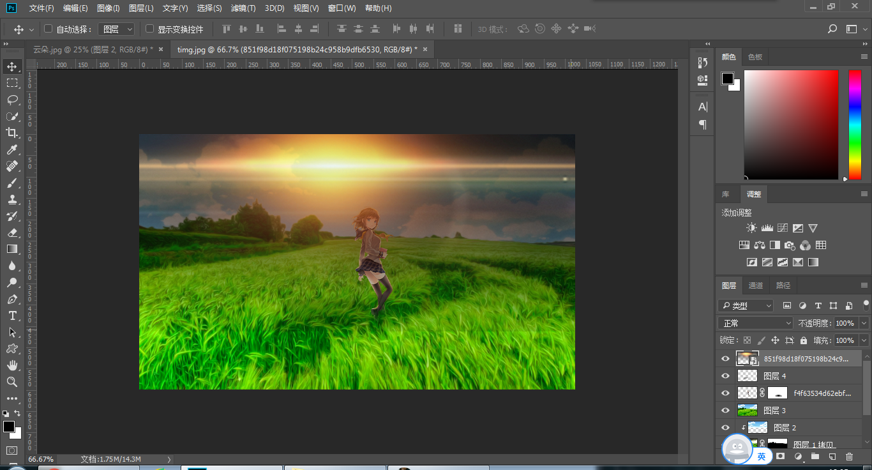Hide the 图层 3 layer

[725, 411]
